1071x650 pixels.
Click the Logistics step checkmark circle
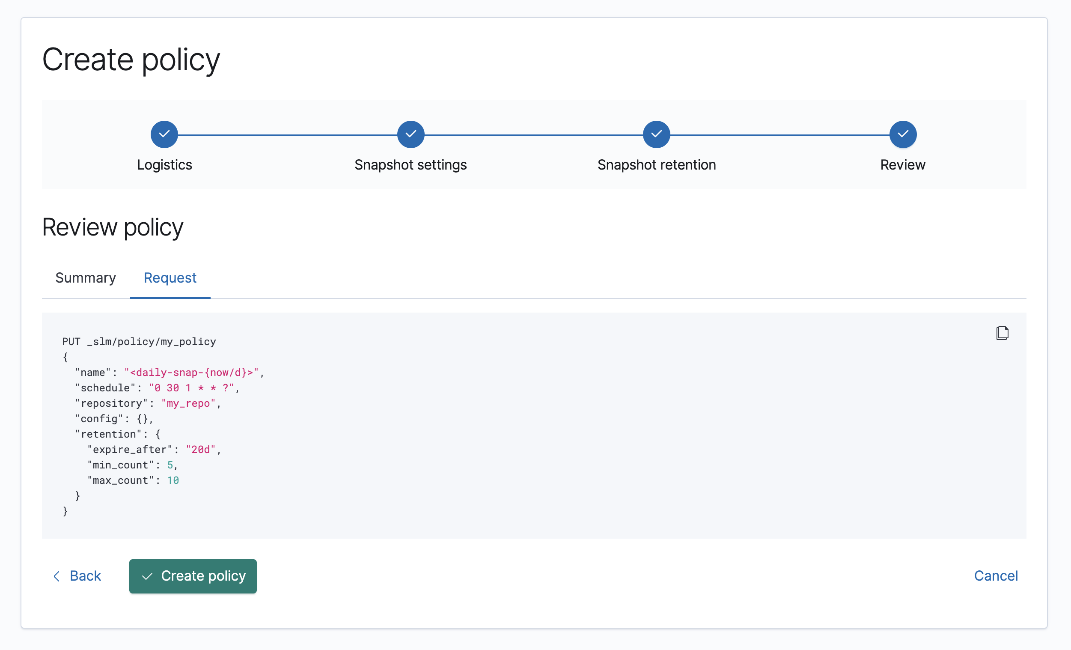(164, 134)
